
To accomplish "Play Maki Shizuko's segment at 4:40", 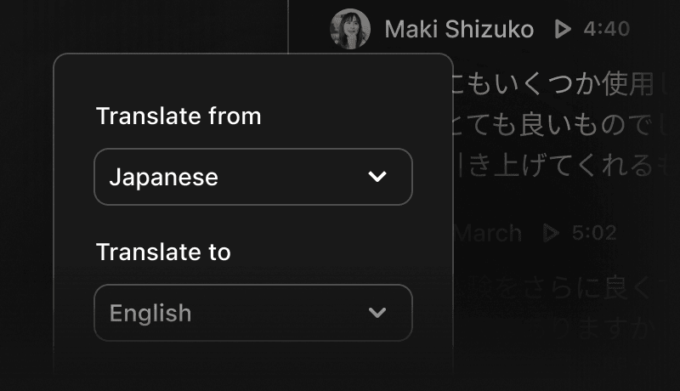I will point(563,29).
